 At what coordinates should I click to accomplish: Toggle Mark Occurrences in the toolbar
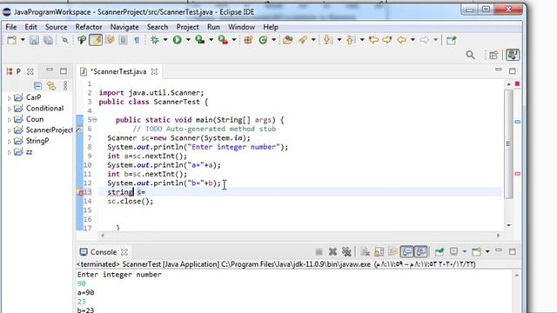tap(96, 40)
